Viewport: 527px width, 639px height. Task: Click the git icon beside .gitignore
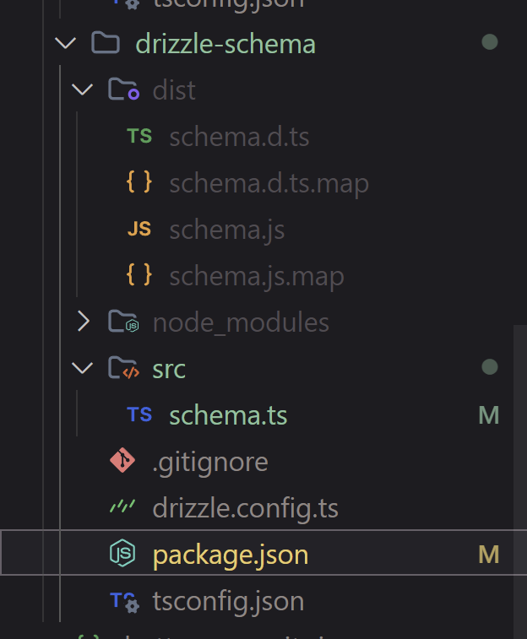(x=122, y=462)
